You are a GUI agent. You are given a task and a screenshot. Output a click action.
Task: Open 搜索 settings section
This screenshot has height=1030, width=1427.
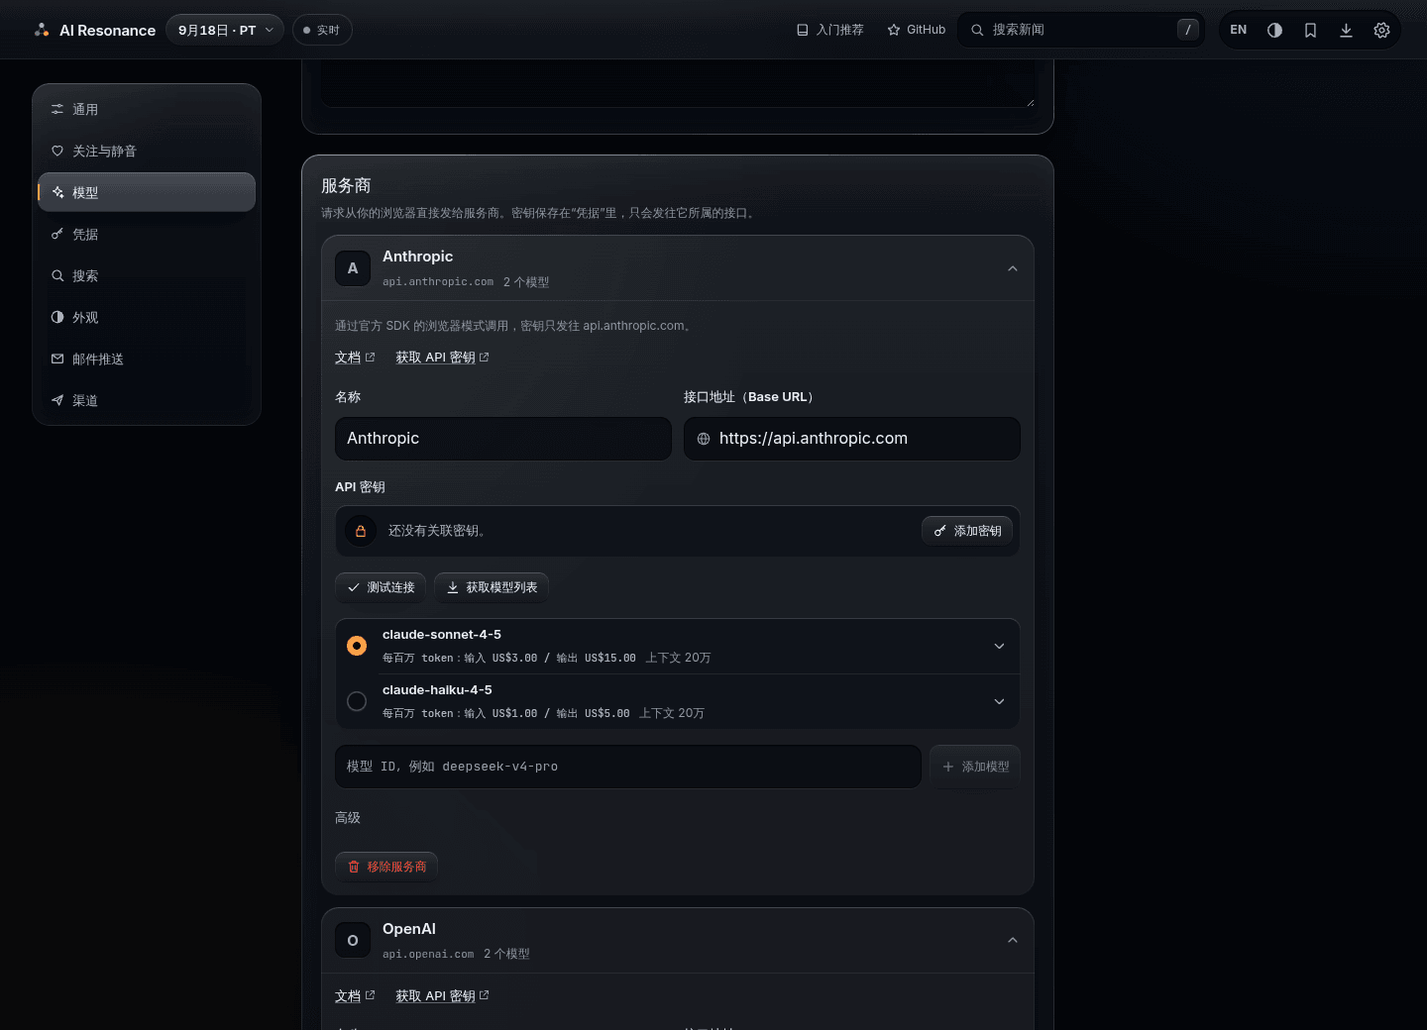tap(147, 276)
